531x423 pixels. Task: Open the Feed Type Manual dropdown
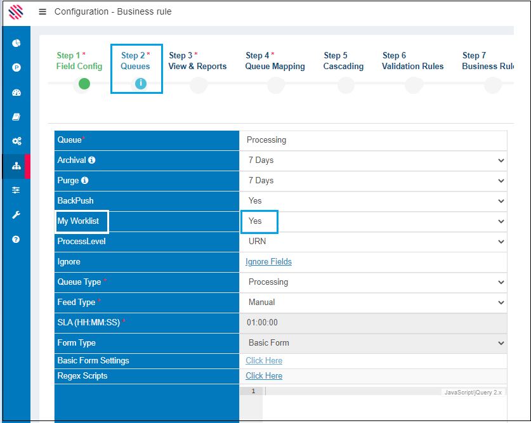click(373, 303)
